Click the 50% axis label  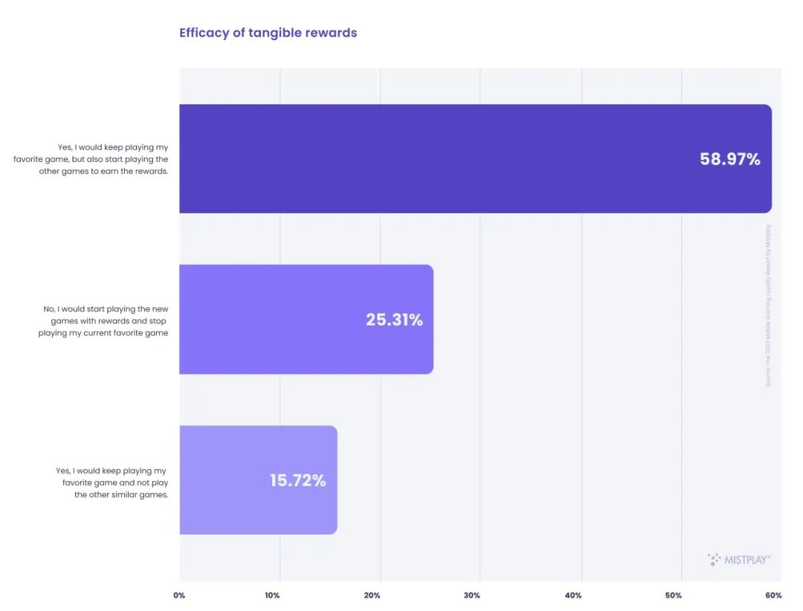(674, 595)
